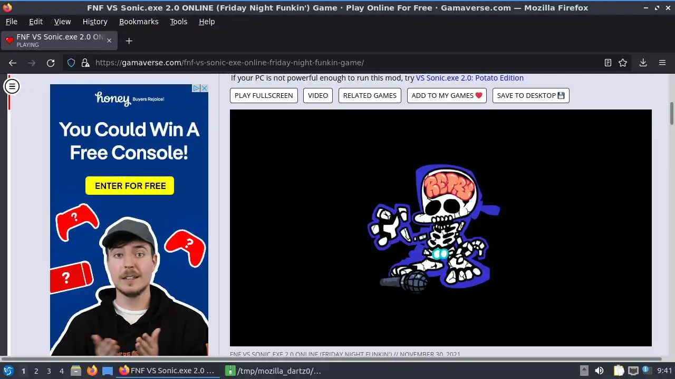675x379 pixels.
Task: Open VS Sonic.exe 2.0: Potato Edition link
Action: click(470, 78)
